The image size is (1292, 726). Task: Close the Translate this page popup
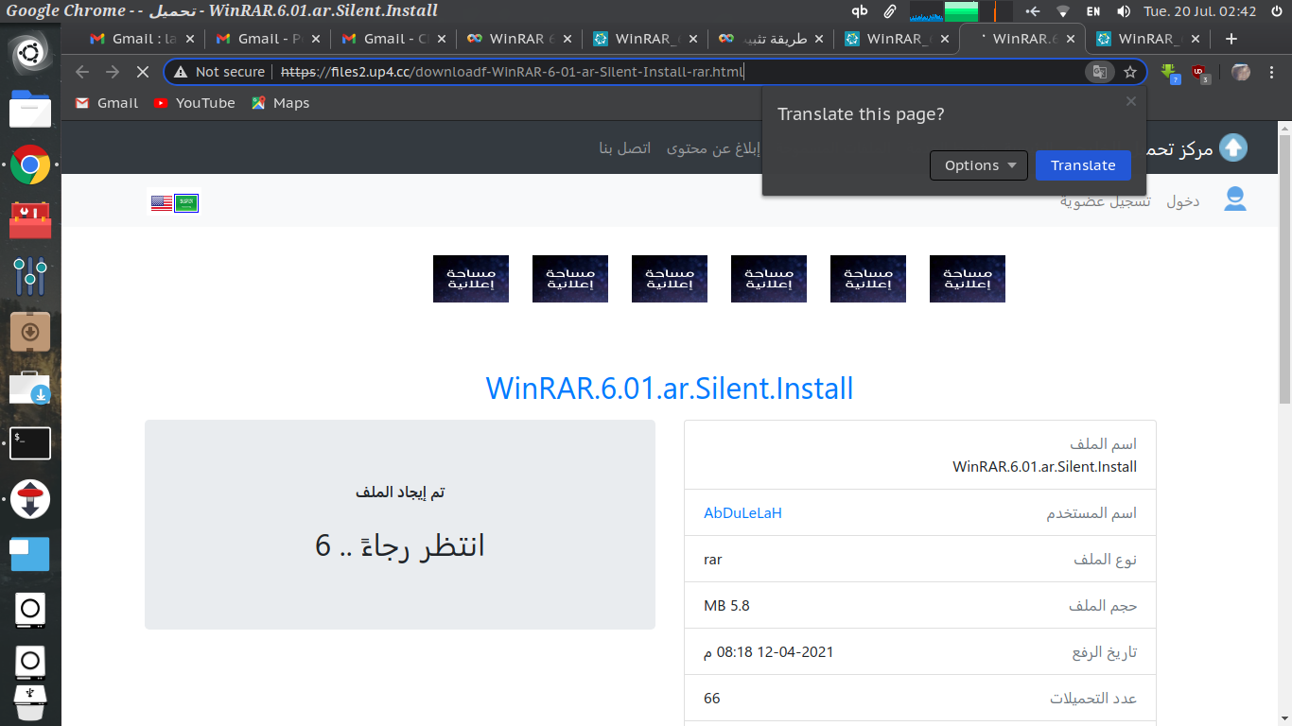(x=1130, y=101)
